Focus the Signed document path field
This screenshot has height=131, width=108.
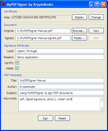[x=43, y=38]
